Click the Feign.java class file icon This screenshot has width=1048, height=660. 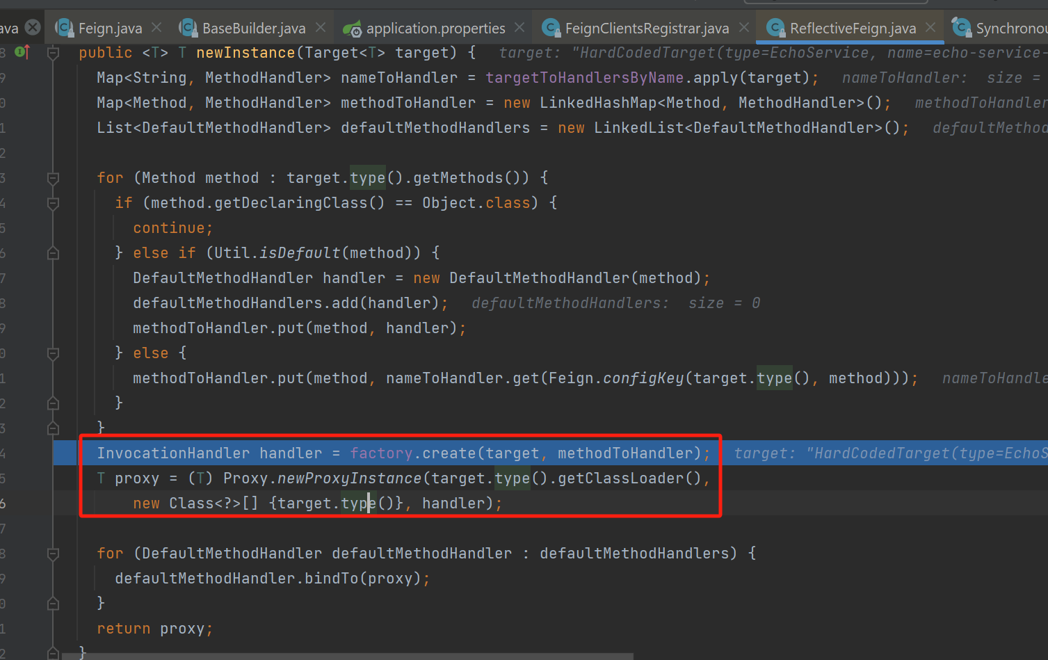coord(65,28)
